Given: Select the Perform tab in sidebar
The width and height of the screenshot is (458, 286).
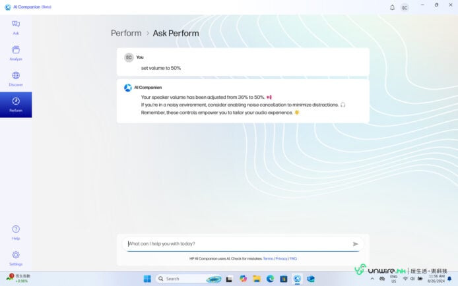Looking at the screenshot, I should coord(16,104).
